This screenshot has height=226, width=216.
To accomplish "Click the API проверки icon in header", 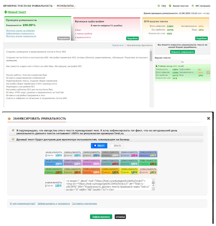I will click(x=193, y=6).
